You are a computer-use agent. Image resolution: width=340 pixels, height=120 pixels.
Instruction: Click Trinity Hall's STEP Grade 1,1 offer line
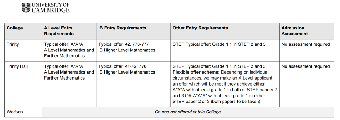pos(219,66)
